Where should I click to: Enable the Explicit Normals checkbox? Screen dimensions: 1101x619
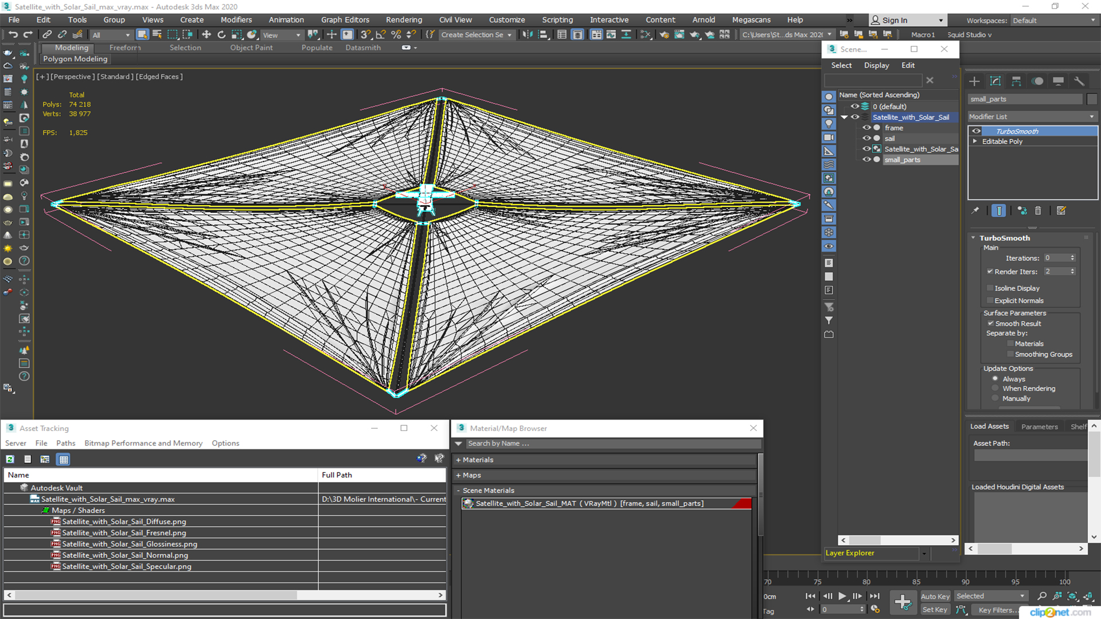pos(990,300)
